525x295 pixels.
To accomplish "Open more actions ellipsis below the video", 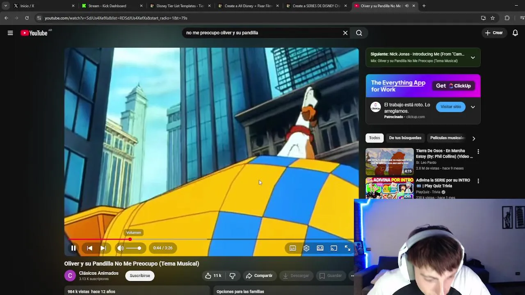I will (x=352, y=276).
